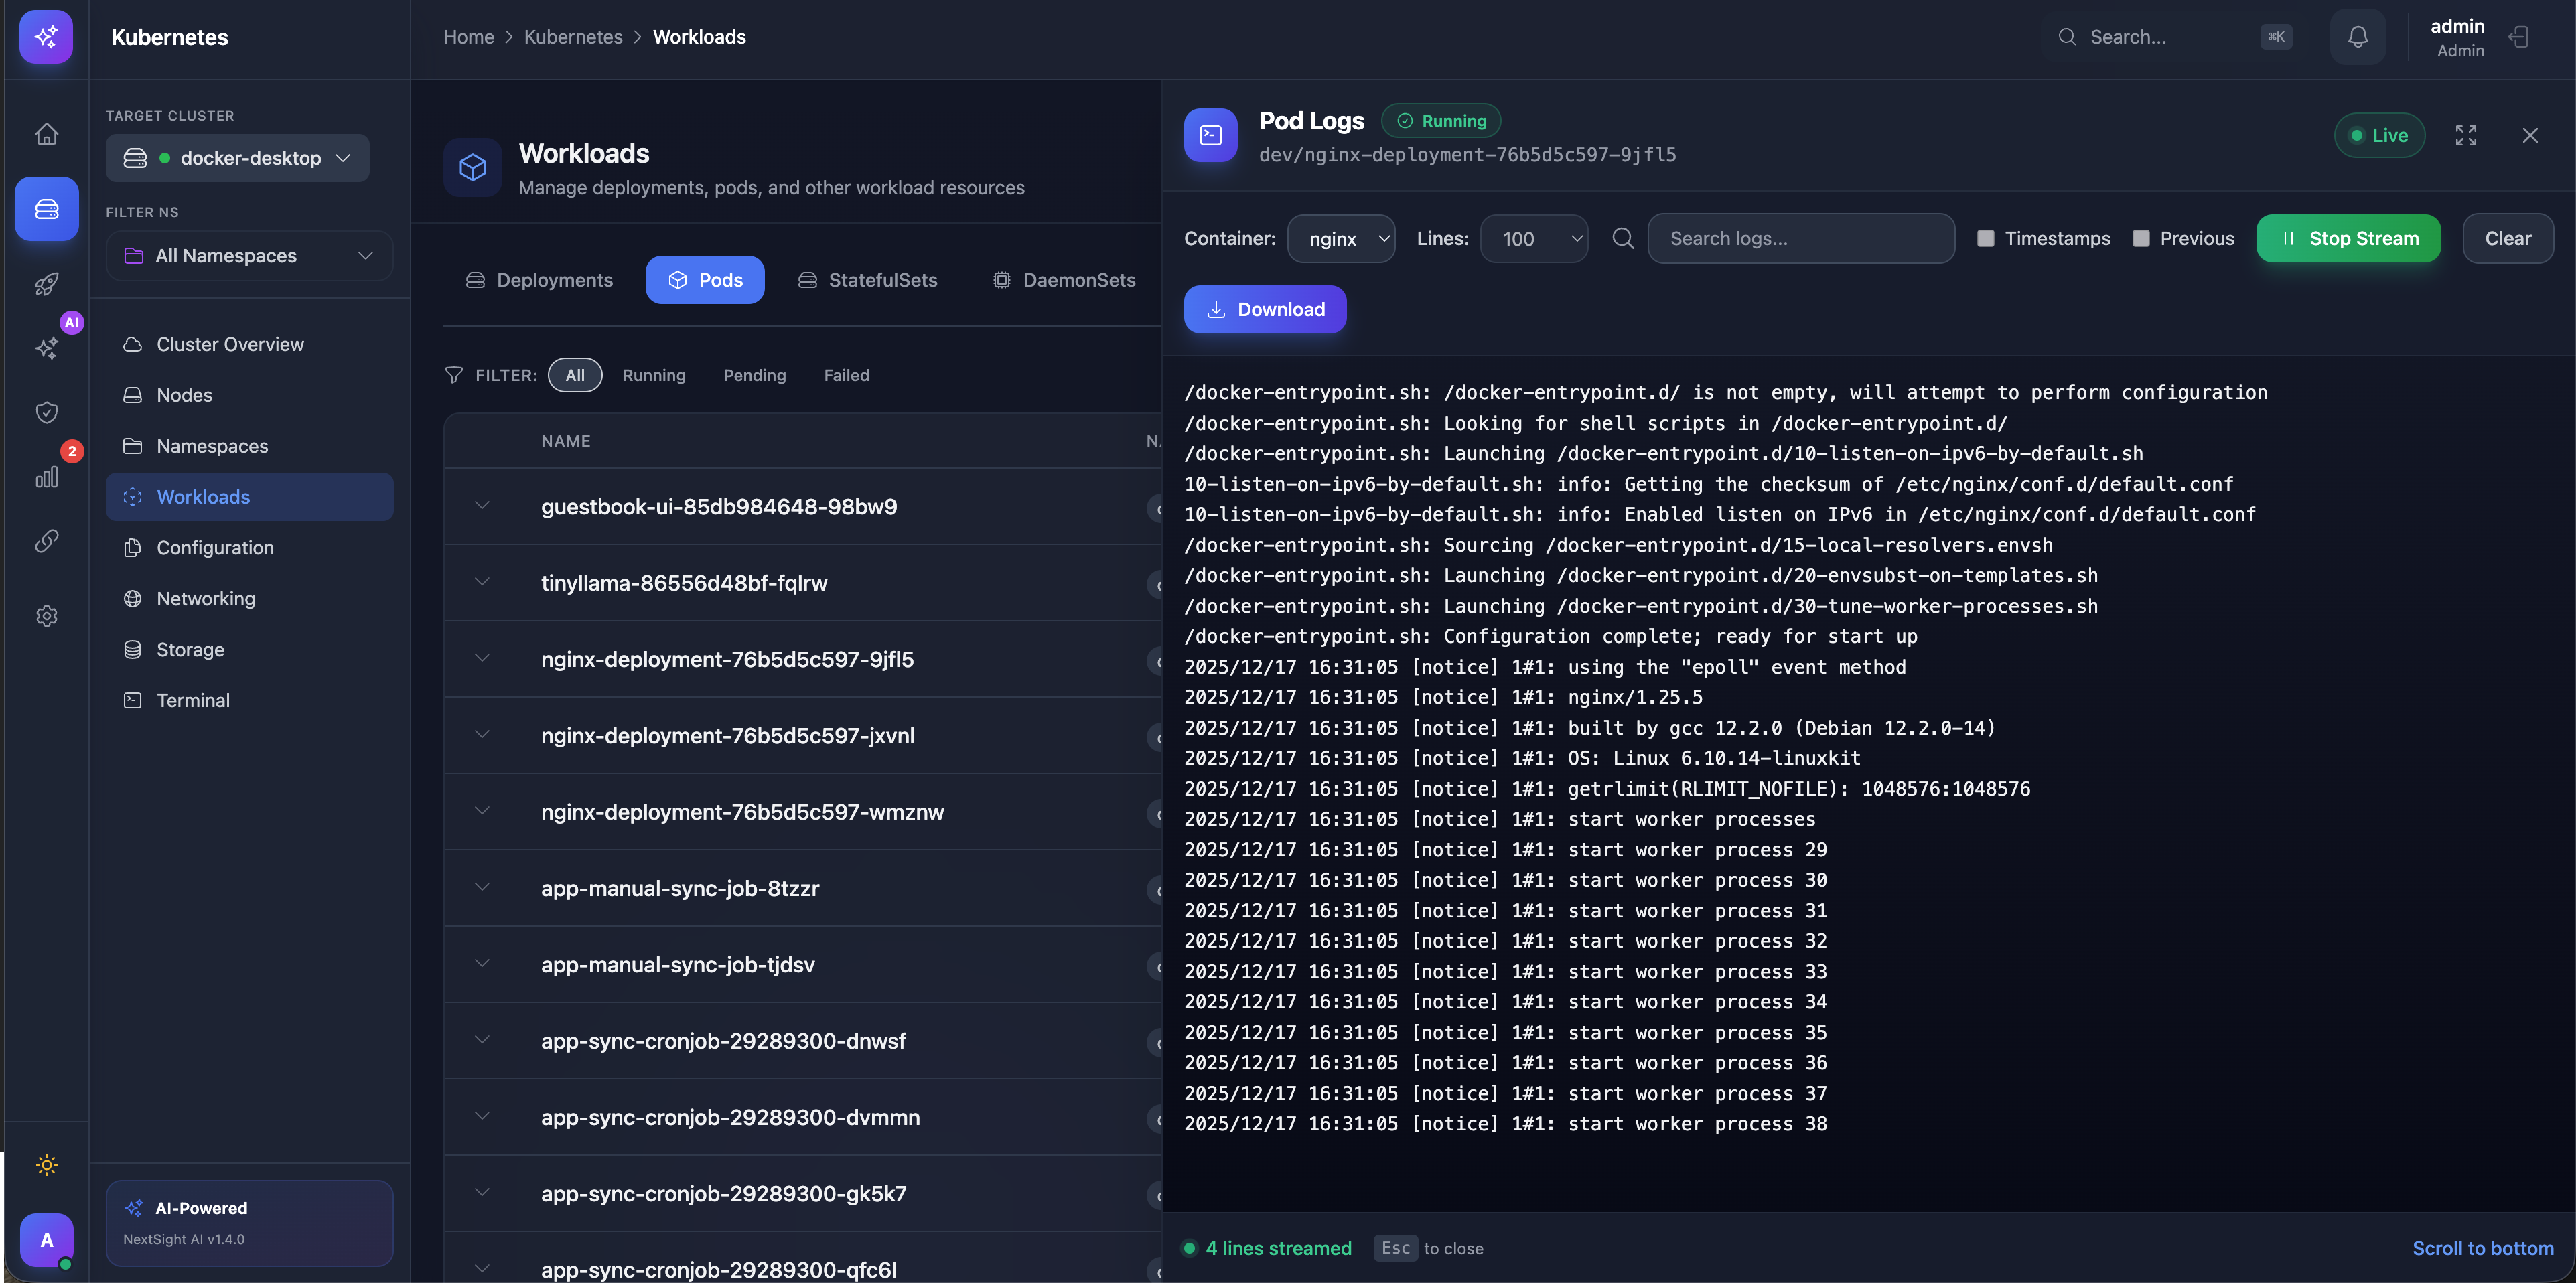The height and width of the screenshot is (1283, 2576).
Task: Open the Home icon in sidebar
Action: coord(46,133)
